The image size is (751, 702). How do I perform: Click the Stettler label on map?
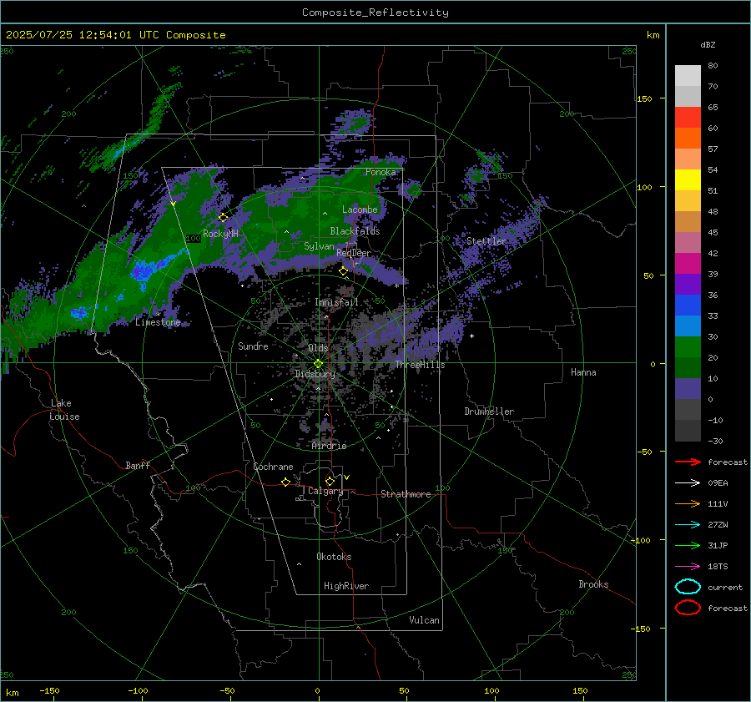point(486,241)
